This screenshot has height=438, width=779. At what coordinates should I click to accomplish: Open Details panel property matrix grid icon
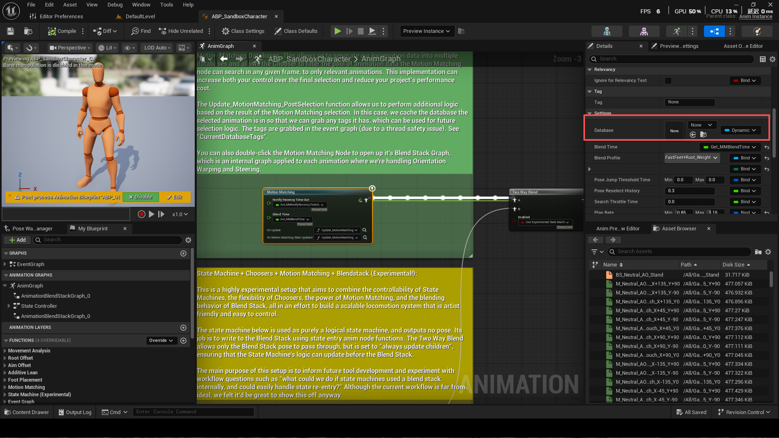click(x=763, y=59)
